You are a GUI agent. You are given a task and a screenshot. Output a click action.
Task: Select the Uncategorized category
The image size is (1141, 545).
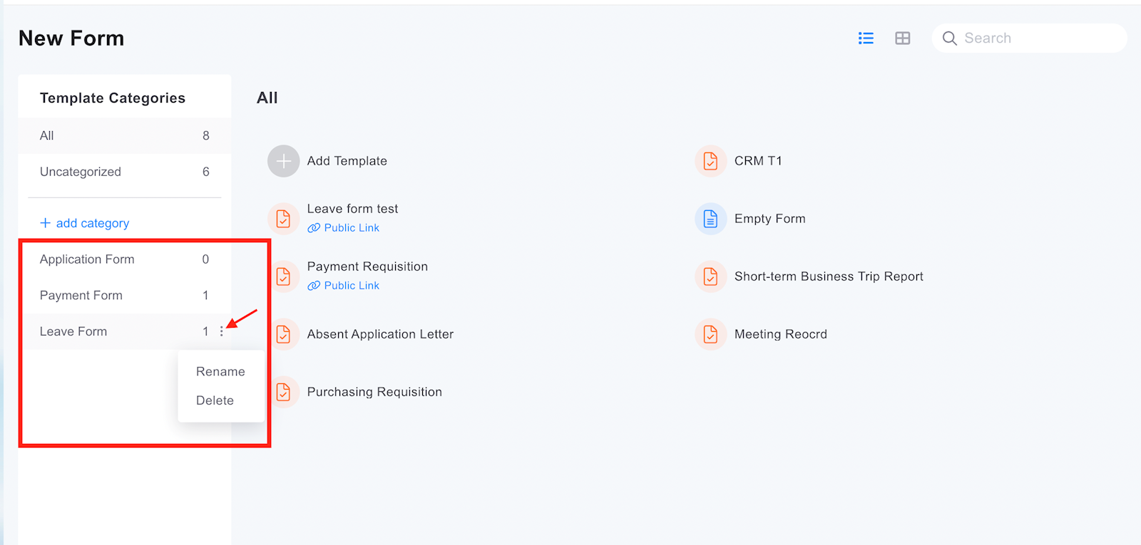click(81, 172)
